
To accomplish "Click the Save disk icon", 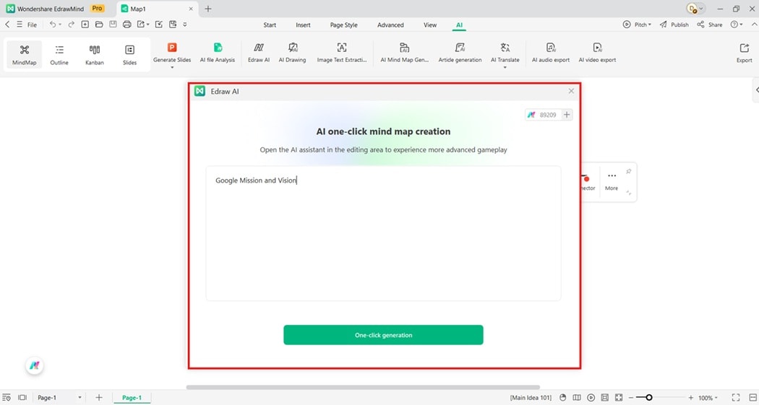I will click(113, 24).
